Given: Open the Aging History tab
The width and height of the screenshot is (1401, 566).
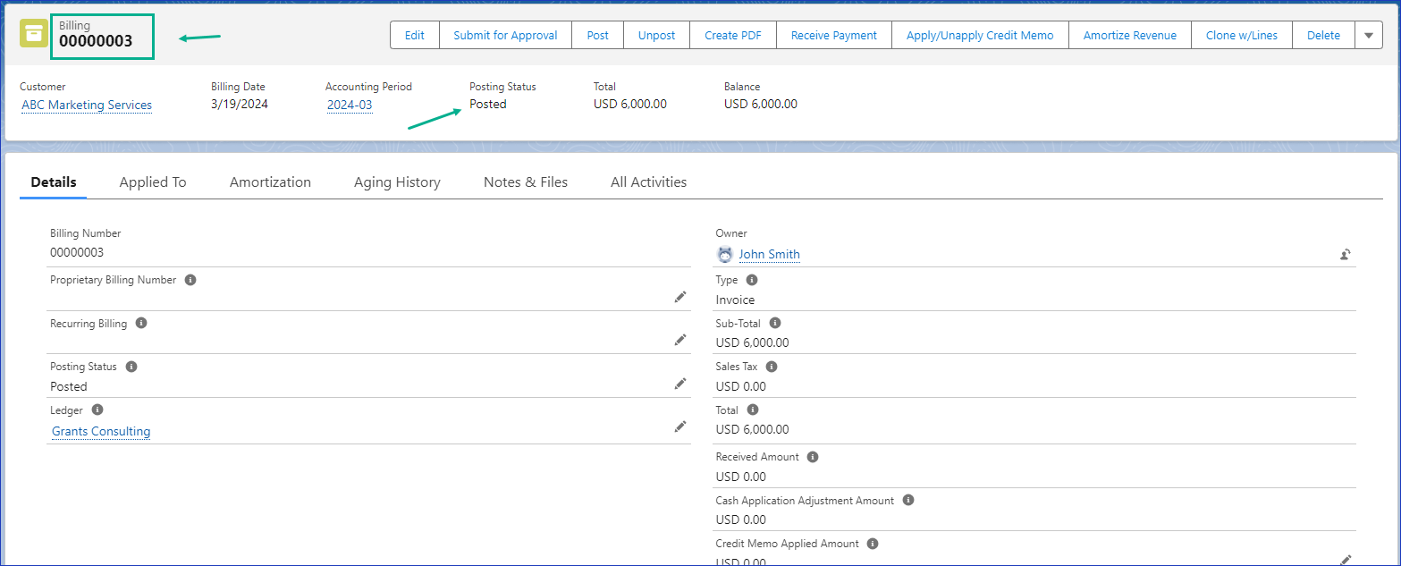Looking at the screenshot, I should coord(397,182).
